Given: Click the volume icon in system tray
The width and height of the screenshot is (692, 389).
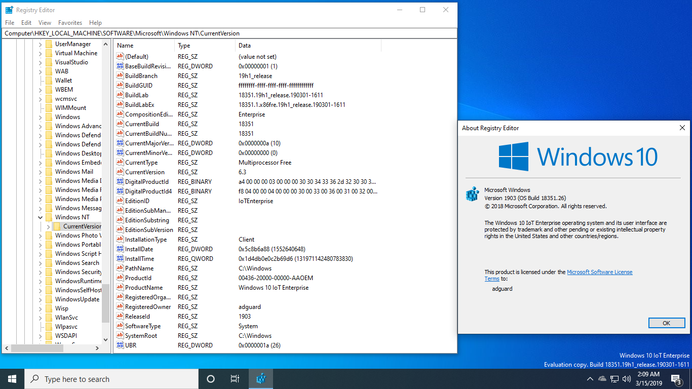Looking at the screenshot, I should coord(627,379).
